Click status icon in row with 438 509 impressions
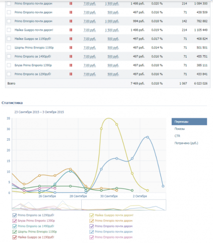The height and width of the screenshot is (243, 213). 71,12
